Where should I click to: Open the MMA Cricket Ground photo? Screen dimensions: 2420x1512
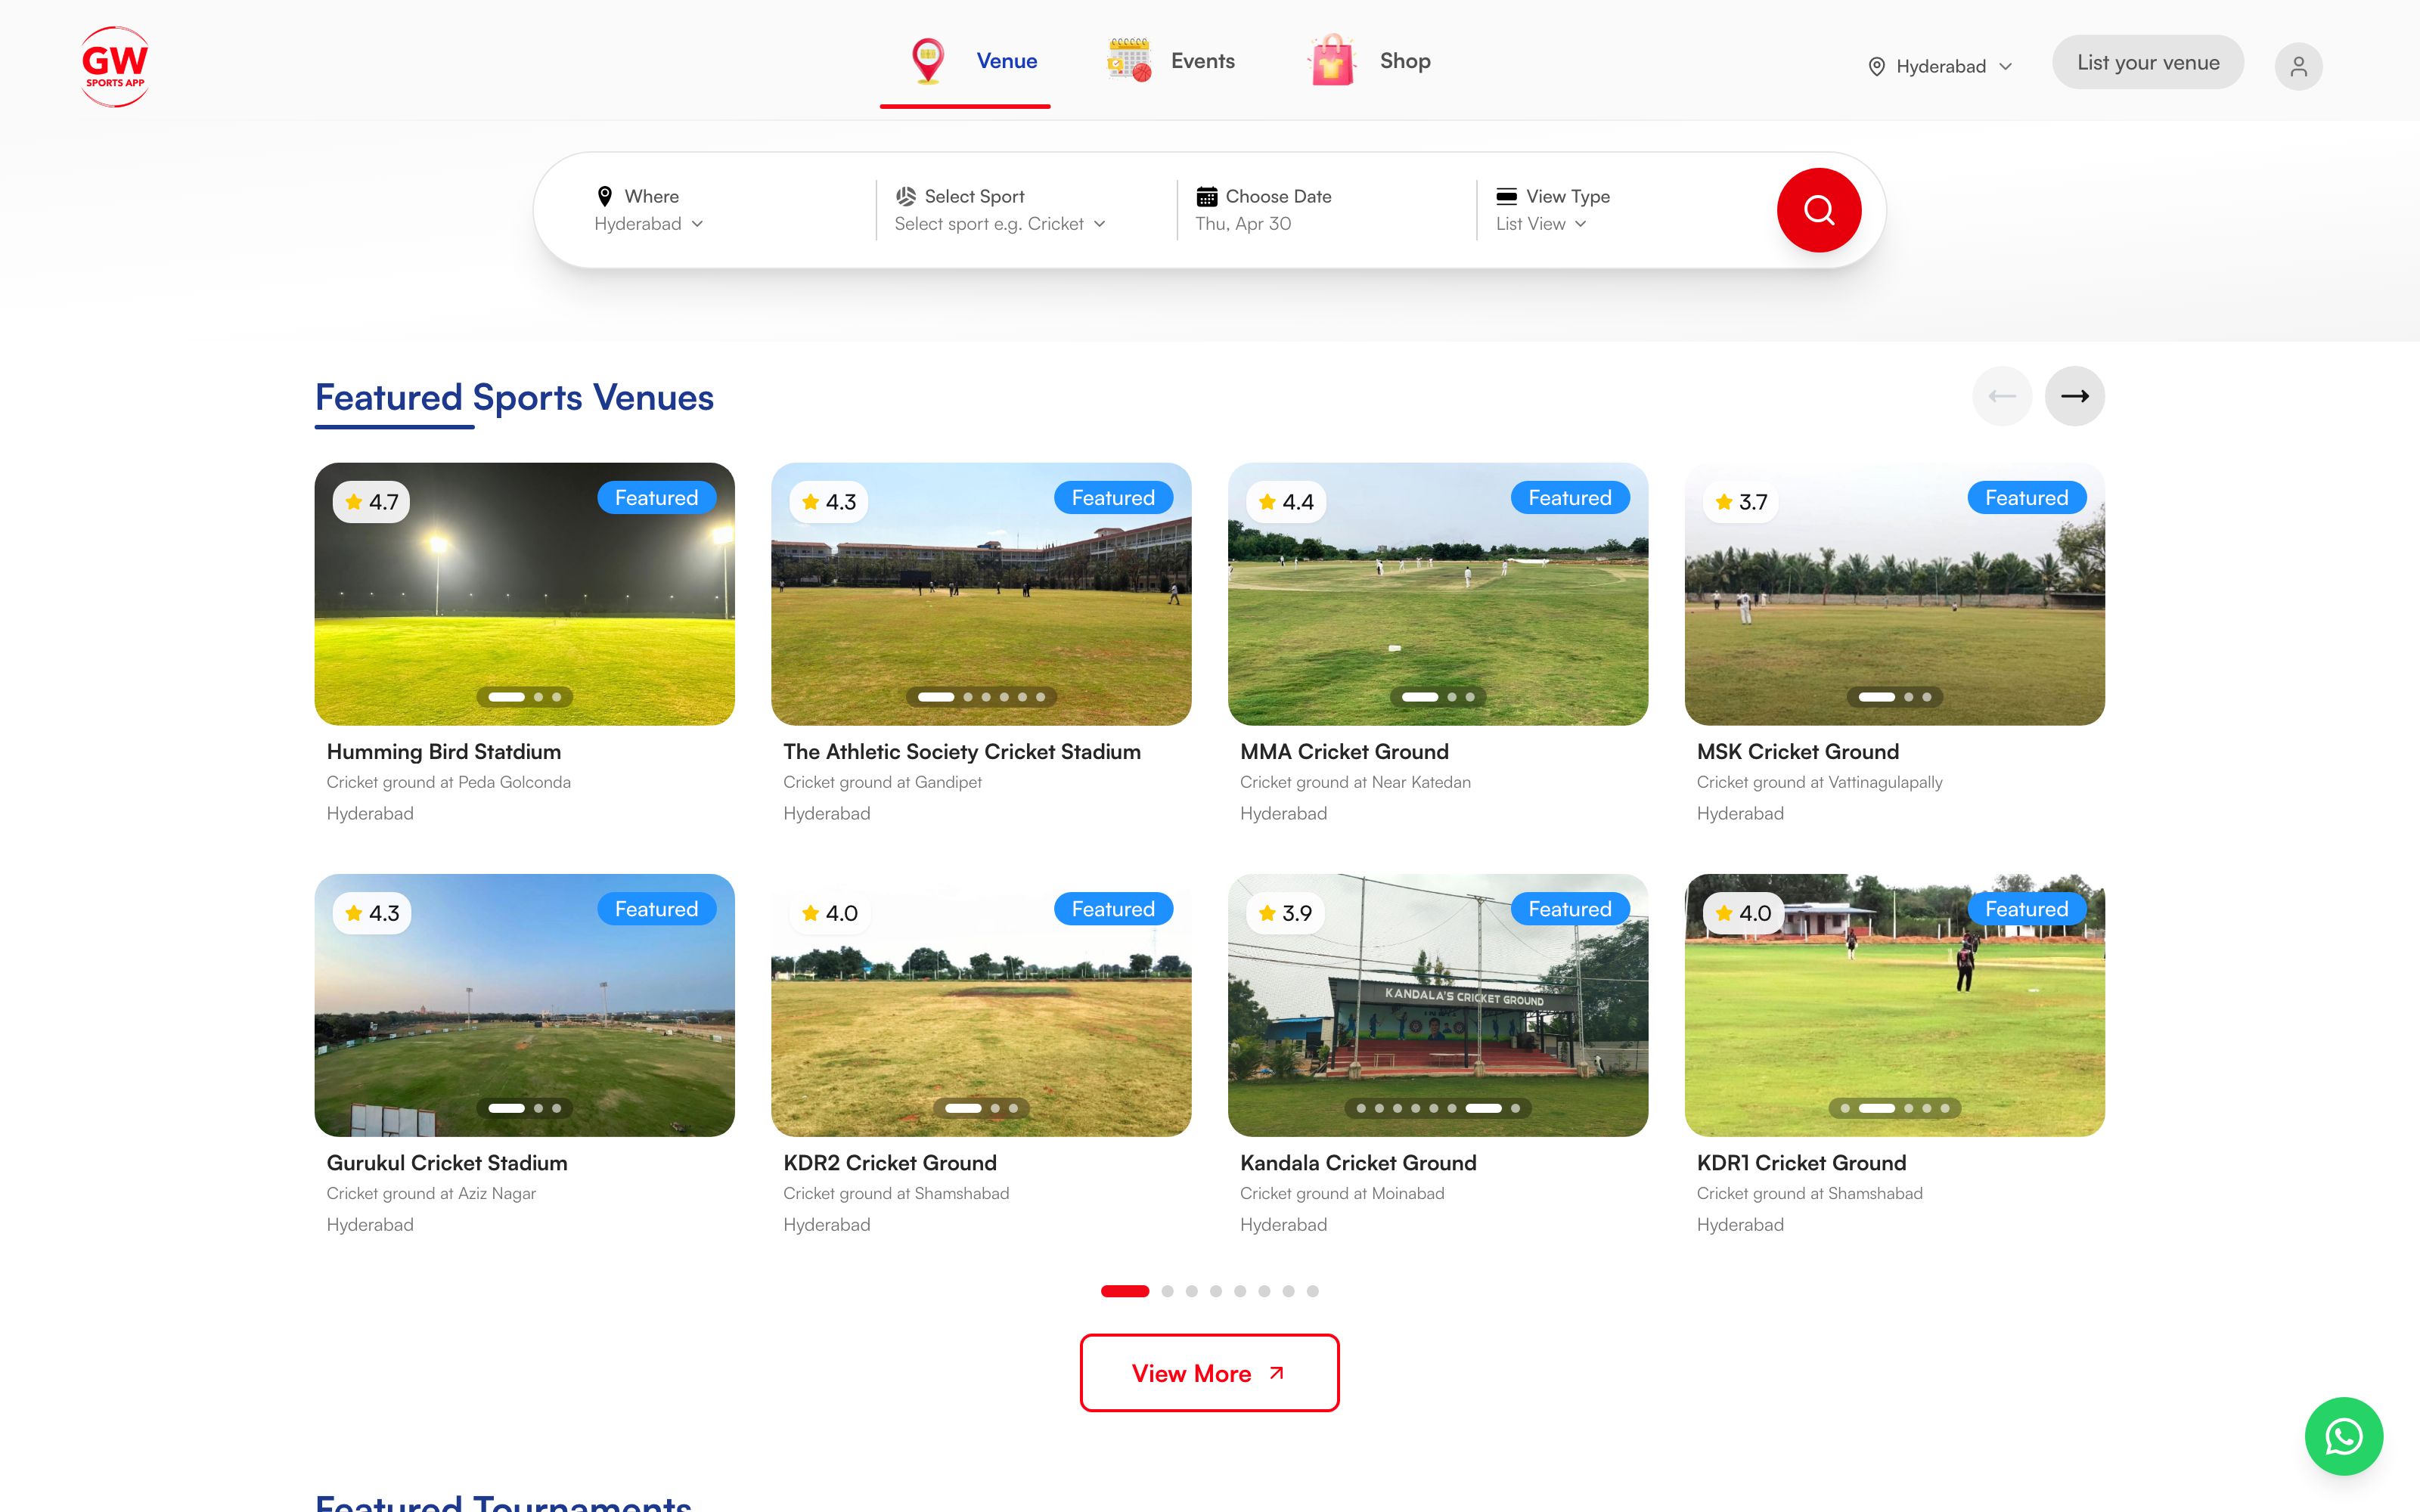[x=1437, y=594]
